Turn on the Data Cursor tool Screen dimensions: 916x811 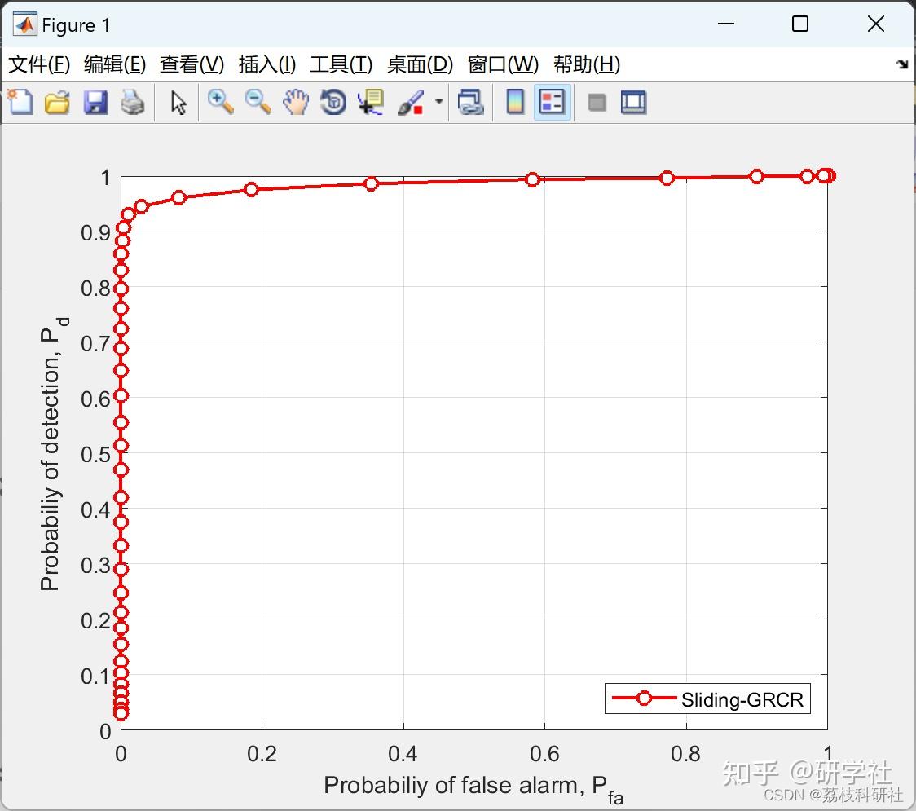[370, 102]
